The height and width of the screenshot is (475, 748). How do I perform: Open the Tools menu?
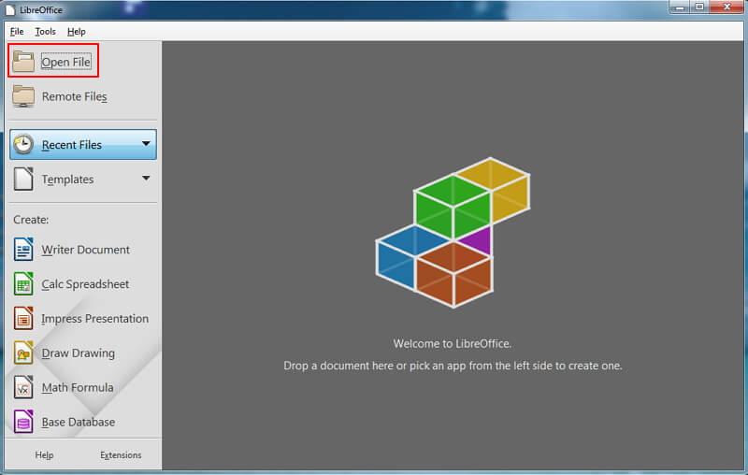pos(45,32)
